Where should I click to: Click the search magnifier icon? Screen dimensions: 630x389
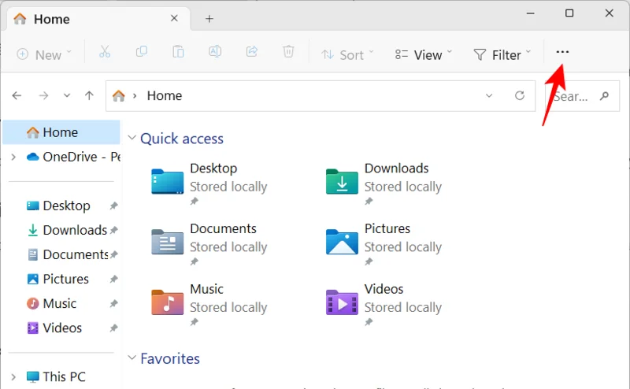[x=604, y=96]
